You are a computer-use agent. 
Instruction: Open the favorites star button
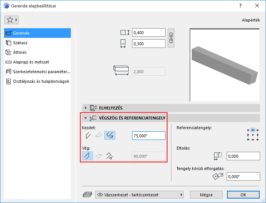pos(12,20)
